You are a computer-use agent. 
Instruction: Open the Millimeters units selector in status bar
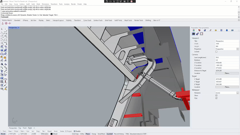click(x=44, y=134)
